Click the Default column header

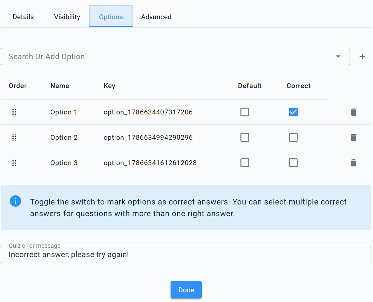coord(250,86)
